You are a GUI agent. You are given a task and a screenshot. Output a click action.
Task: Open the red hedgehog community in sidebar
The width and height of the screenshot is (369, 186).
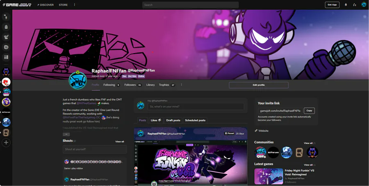point(6,82)
